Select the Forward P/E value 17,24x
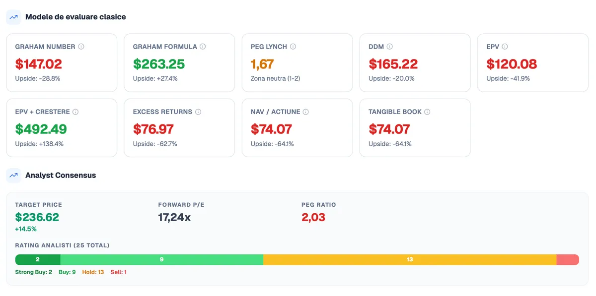Screen dimensions: 596x296 click(174, 217)
